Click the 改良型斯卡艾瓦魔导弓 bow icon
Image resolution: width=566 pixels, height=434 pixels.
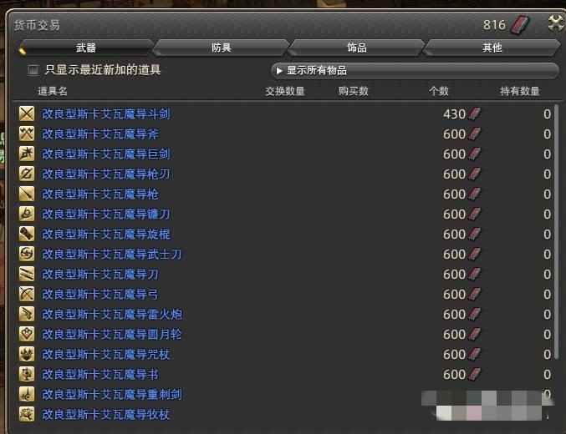[x=27, y=294]
